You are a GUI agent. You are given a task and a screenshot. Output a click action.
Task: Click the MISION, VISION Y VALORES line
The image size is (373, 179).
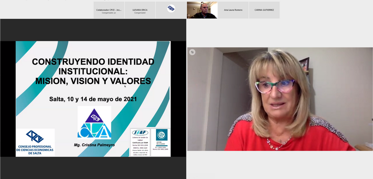tap(93, 81)
